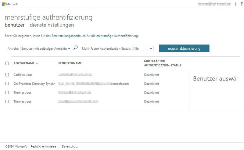
Task: Click the username ending in icrosoft.com
Action: point(93,84)
